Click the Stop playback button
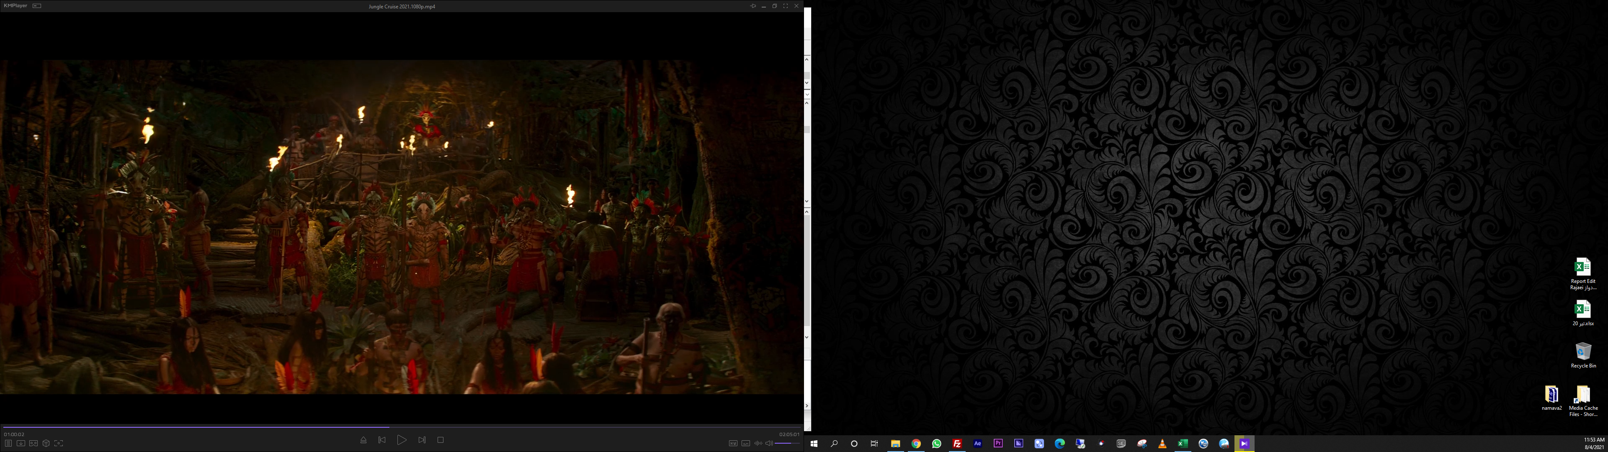The height and width of the screenshot is (452, 1608). [440, 440]
